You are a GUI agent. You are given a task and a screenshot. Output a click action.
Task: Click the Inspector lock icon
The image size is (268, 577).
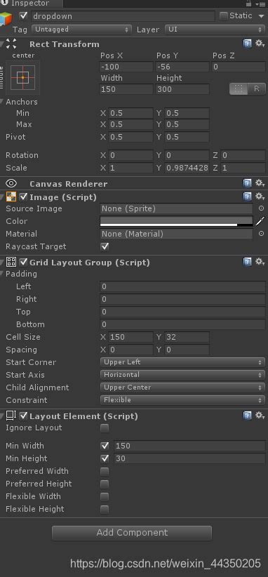[249, 4]
